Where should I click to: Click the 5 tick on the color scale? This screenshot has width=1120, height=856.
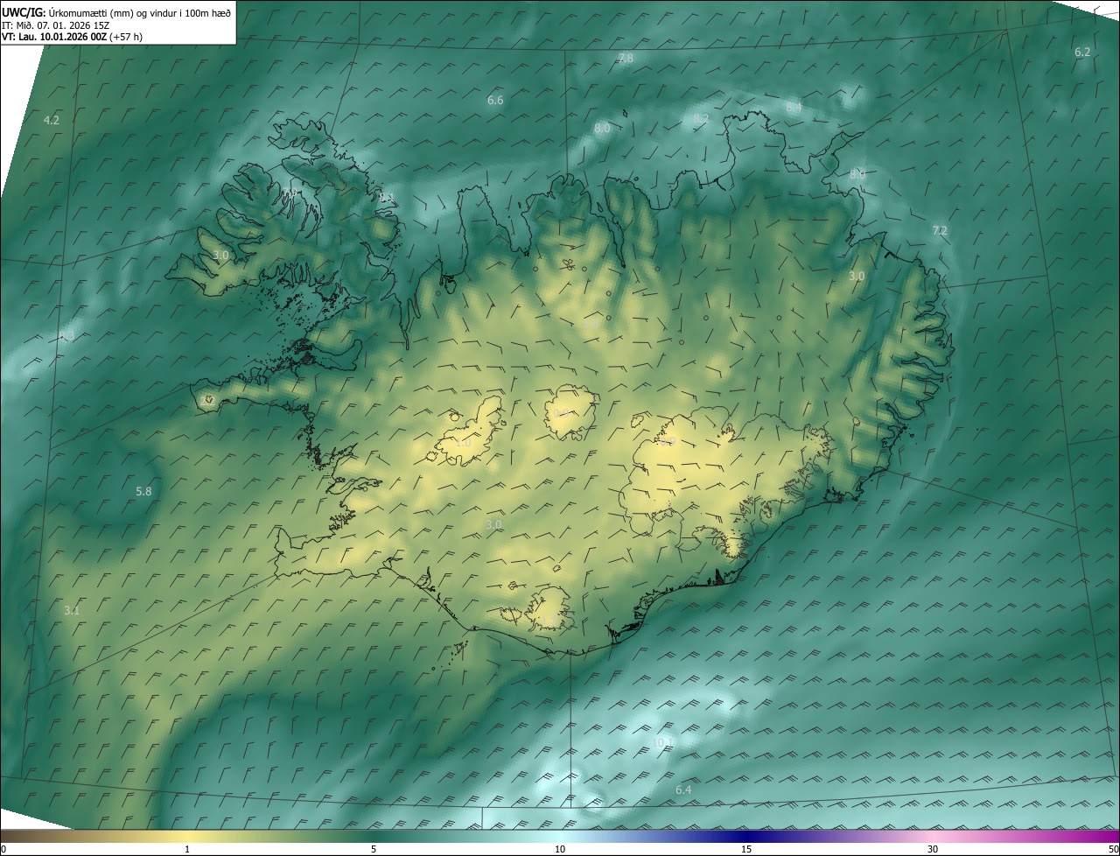pos(374,850)
